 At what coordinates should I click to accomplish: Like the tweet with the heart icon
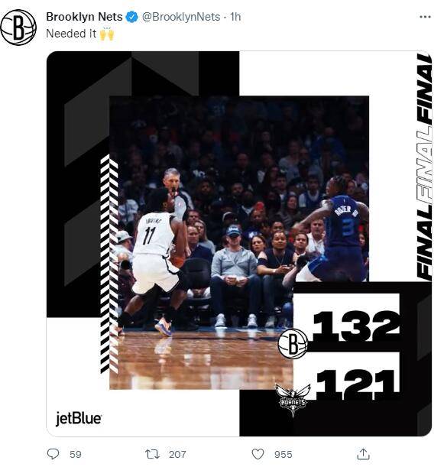click(x=258, y=454)
